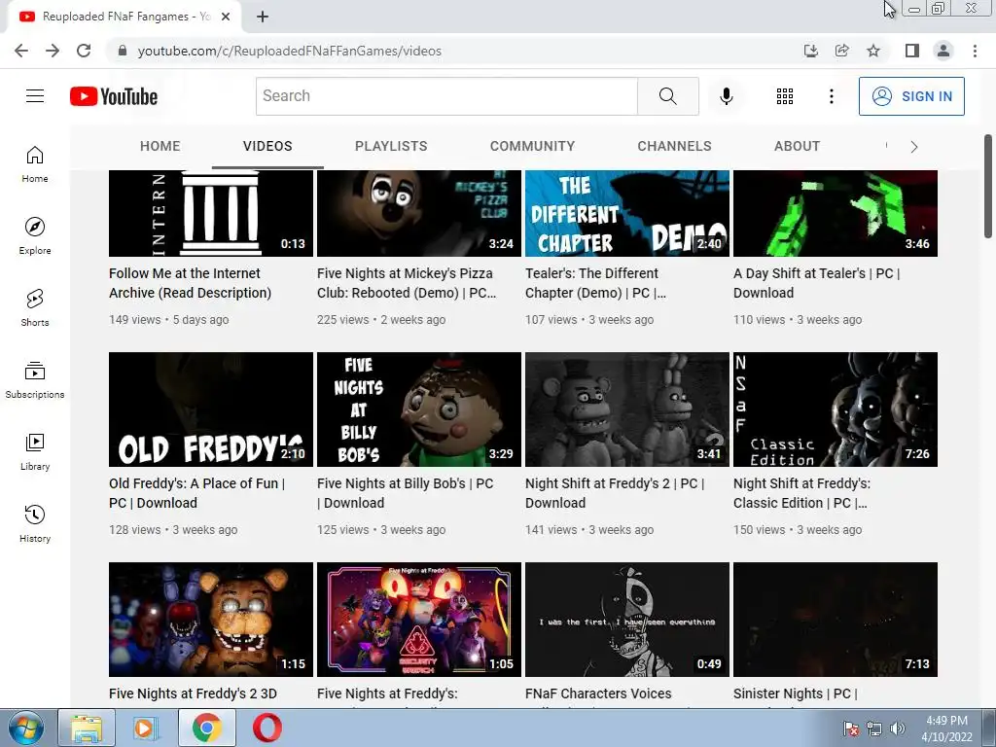Play the Security Breach thumbnail
This screenshot has height=747, width=996.
coord(419,620)
